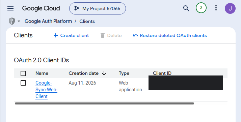Click the Google Cloud logo
The width and height of the screenshot is (241, 122).
tap(41, 8)
